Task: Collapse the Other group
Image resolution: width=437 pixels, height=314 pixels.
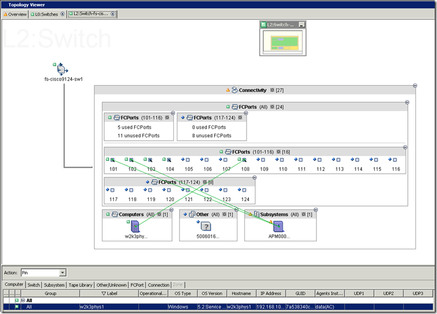Action: [236, 210]
